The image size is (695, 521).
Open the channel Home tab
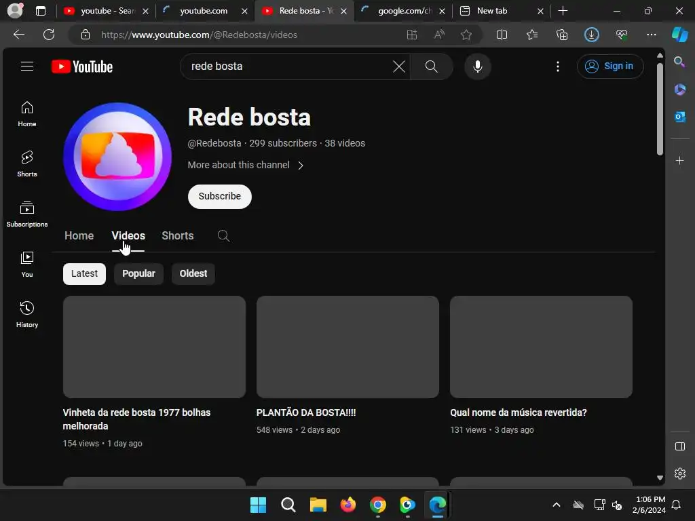tap(79, 235)
